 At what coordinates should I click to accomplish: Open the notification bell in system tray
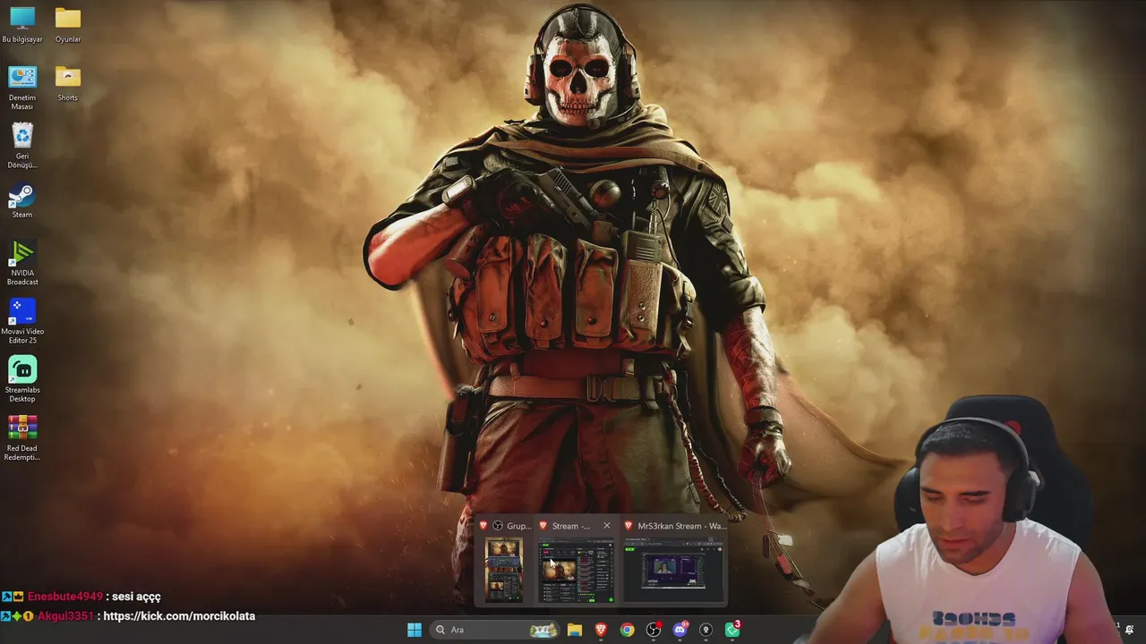(1129, 630)
